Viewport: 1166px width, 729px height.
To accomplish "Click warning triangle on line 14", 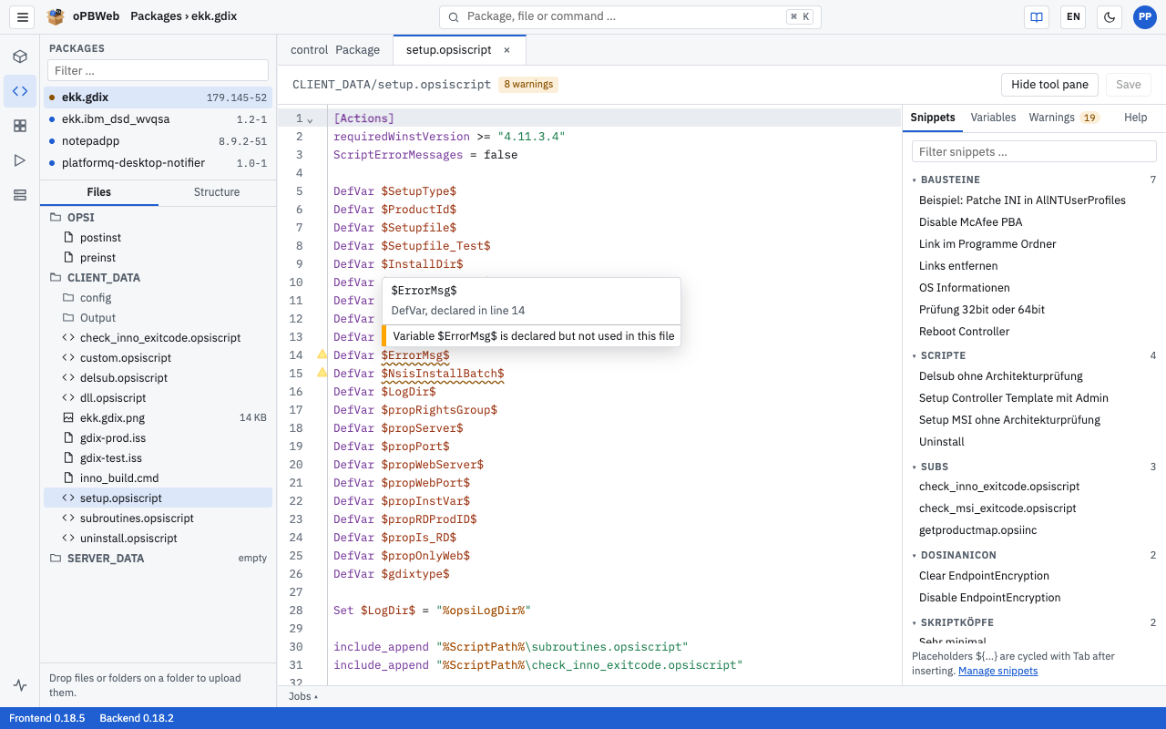I will click(x=322, y=354).
